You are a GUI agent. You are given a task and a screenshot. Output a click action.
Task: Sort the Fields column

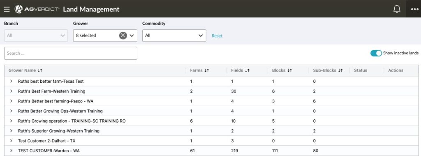coord(247,70)
